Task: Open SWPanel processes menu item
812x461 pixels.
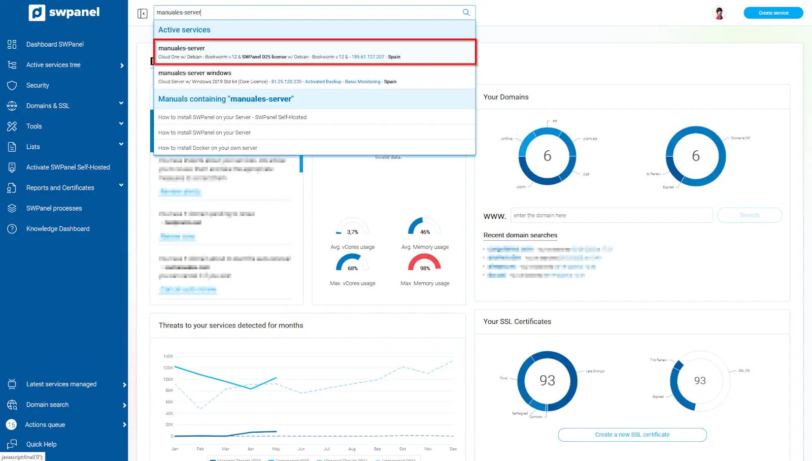Action: (x=54, y=208)
